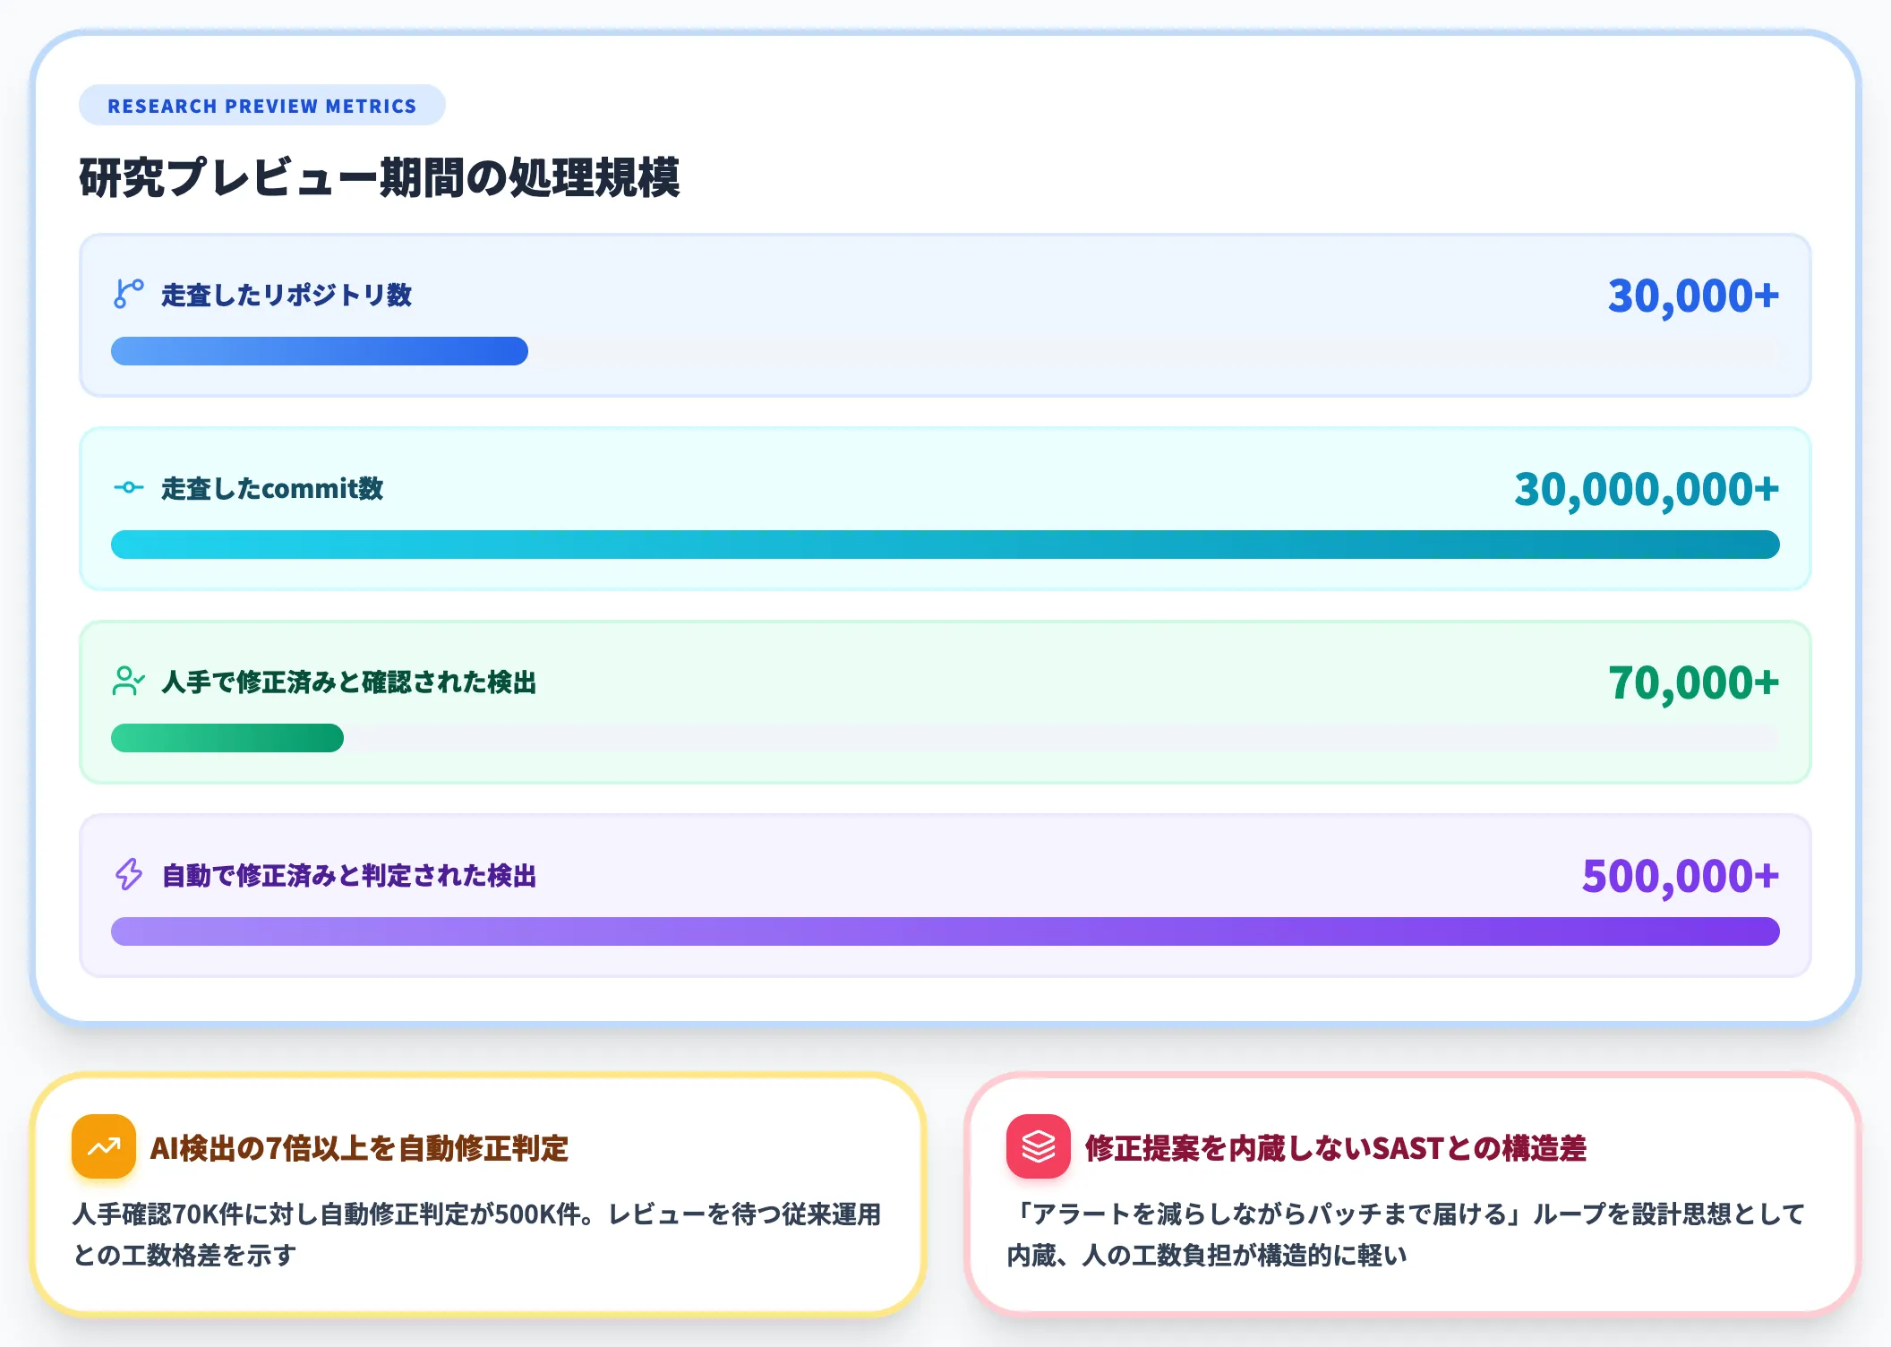Screen dimensions: 1891x1347
Task: Click the value 70,000+
Action: coord(1693,682)
